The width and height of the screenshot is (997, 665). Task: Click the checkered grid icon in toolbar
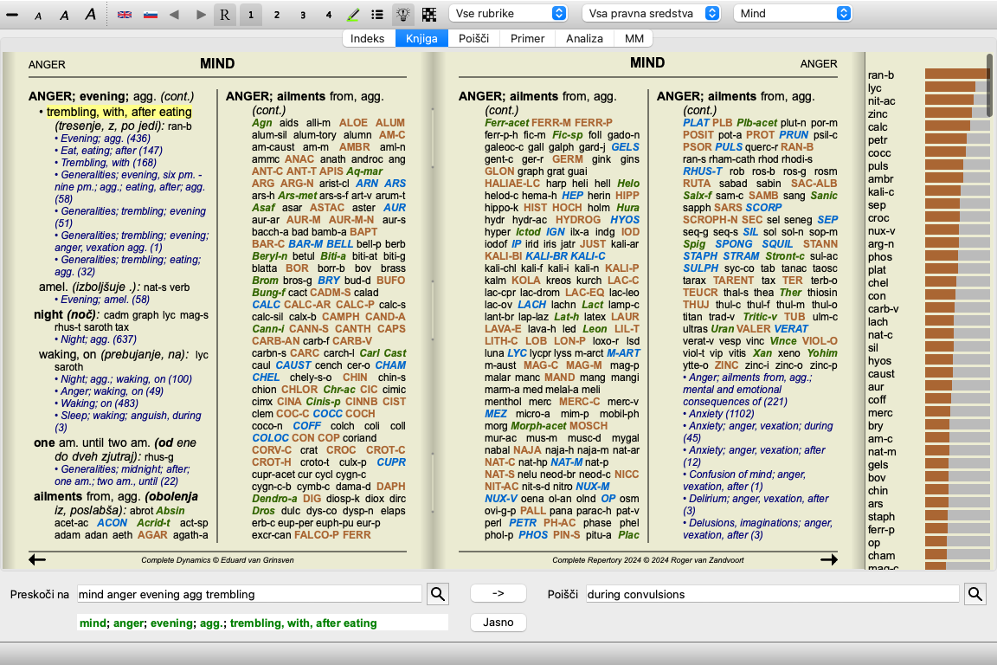click(x=429, y=15)
